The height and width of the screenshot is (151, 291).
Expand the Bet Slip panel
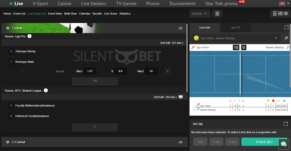286,124
